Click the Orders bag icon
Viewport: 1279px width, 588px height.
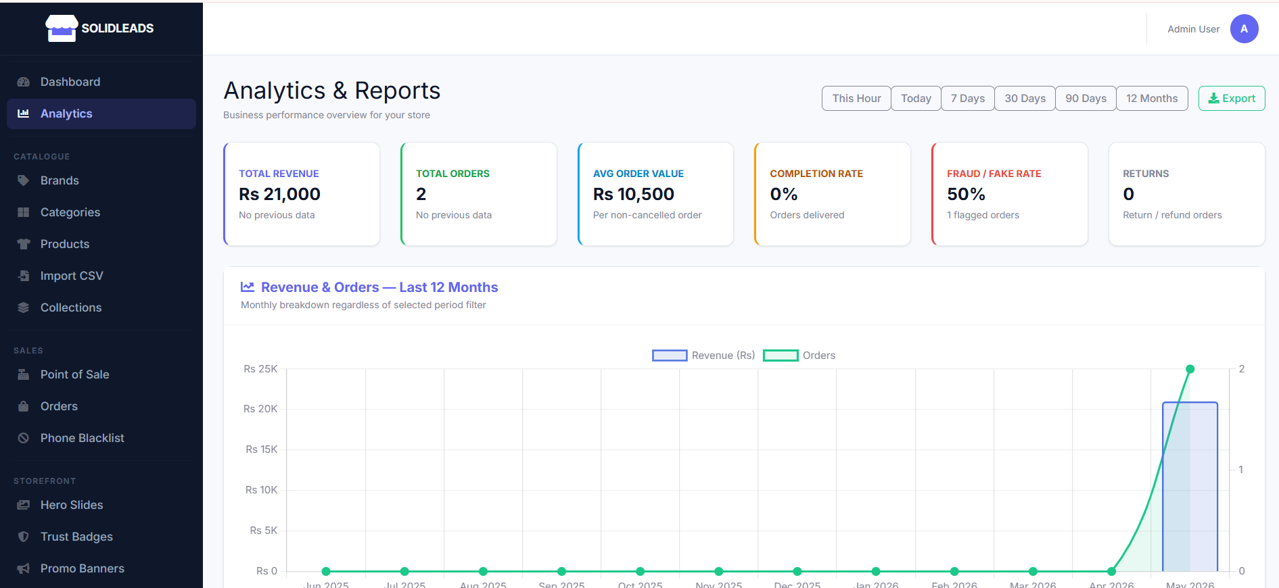point(24,406)
